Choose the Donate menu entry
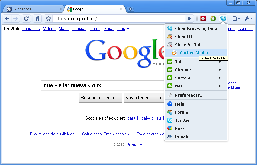 [196, 136]
